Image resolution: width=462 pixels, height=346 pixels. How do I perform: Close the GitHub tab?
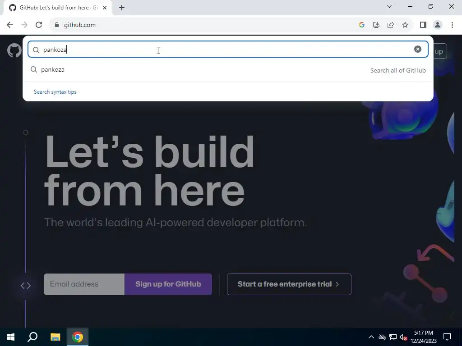[x=104, y=8]
